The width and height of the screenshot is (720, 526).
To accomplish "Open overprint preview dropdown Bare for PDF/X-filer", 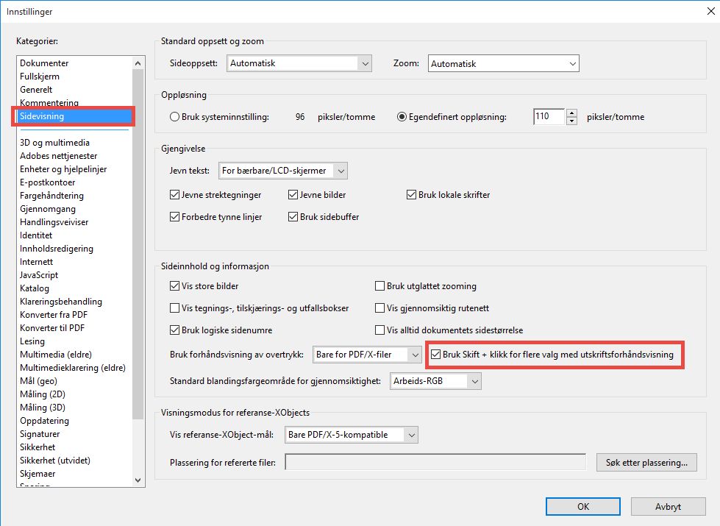I will click(x=367, y=355).
